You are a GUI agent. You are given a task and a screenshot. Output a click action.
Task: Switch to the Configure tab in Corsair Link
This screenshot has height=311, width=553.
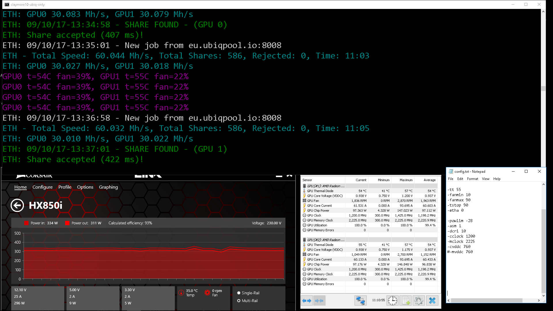[43, 187]
